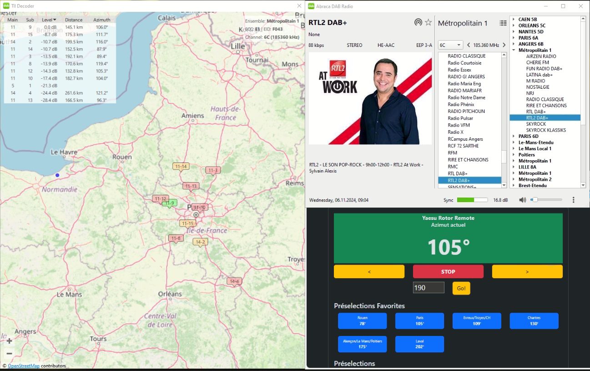This screenshot has height=371, width=590.
Task: Click the 11-3 transmitter marker on the map
Action: click(x=212, y=171)
